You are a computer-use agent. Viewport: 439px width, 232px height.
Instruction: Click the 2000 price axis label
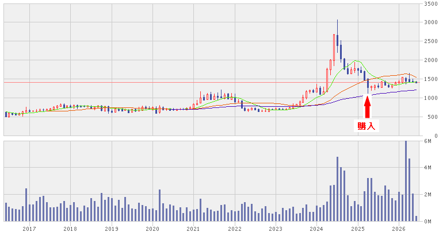431,60
